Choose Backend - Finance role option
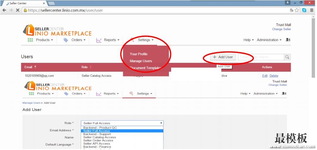This screenshot has width=317, height=150. (x=122, y=147)
